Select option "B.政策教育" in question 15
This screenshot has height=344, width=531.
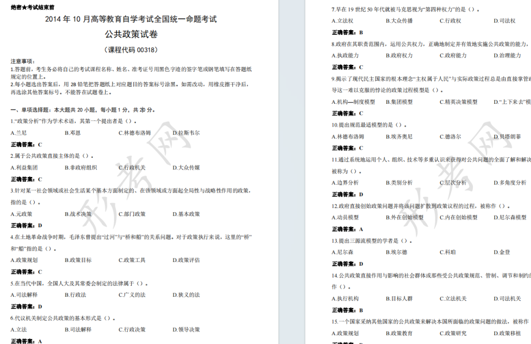[x=399, y=333]
